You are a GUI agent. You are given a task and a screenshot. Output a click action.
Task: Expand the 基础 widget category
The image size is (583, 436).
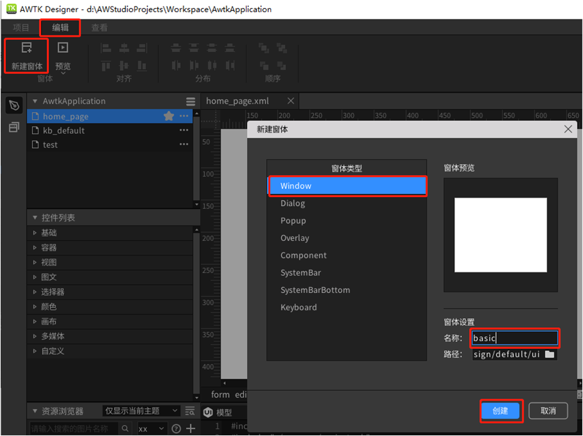click(x=35, y=233)
